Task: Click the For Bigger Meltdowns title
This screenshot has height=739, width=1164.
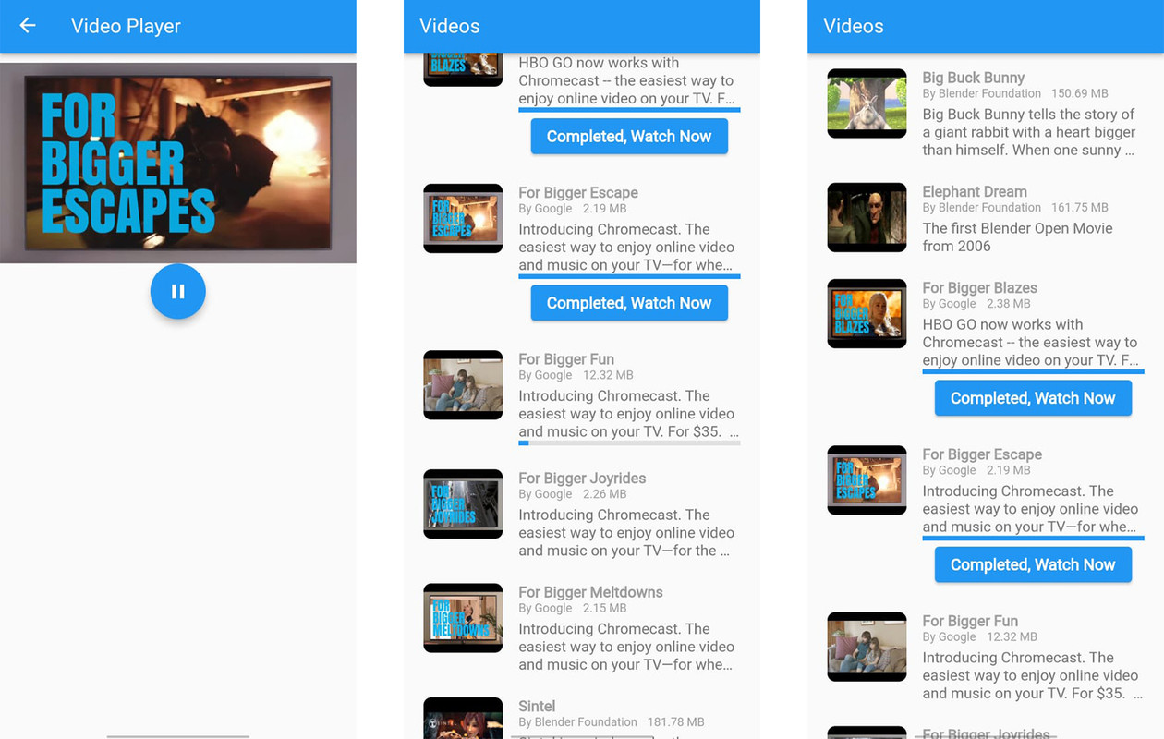Action: point(590,592)
